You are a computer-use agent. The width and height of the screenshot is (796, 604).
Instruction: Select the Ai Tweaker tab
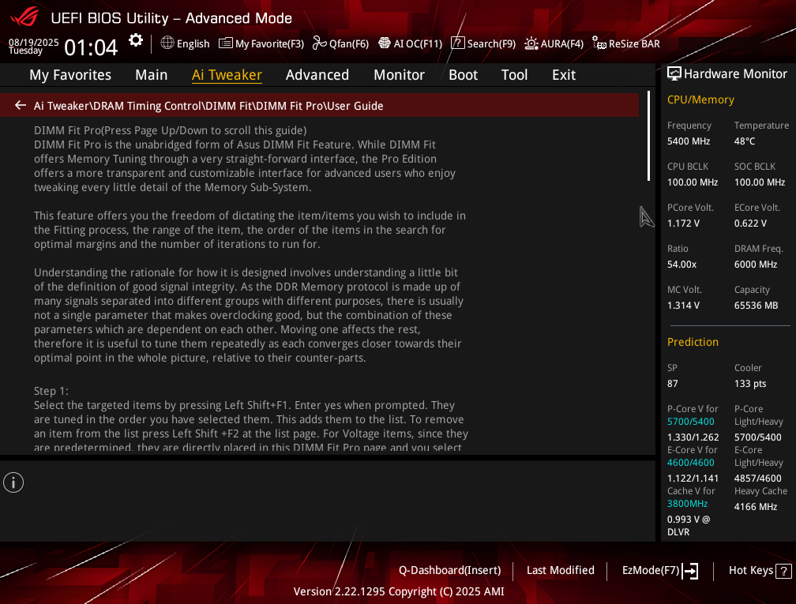click(227, 74)
